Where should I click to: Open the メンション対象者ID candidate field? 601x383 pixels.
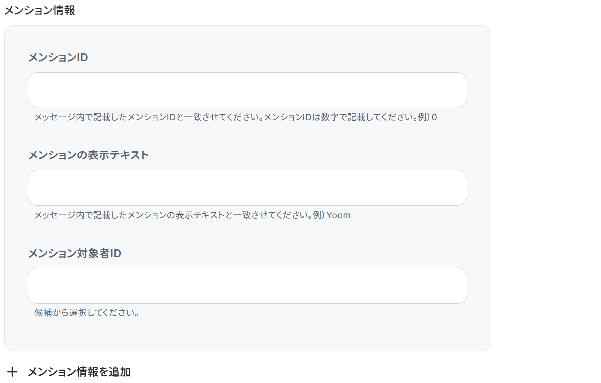pos(247,286)
